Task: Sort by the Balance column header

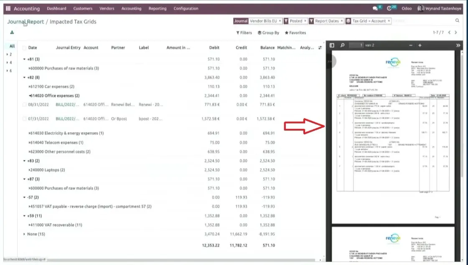Action: coord(267,48)
